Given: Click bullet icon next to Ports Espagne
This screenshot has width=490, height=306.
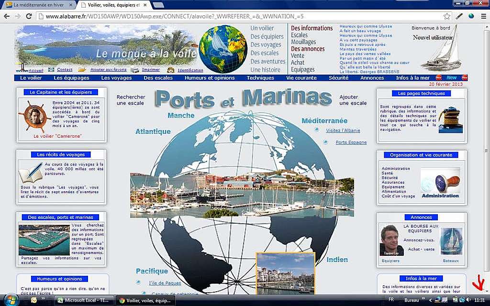Looking at the screenshot, I should point(325,142).
